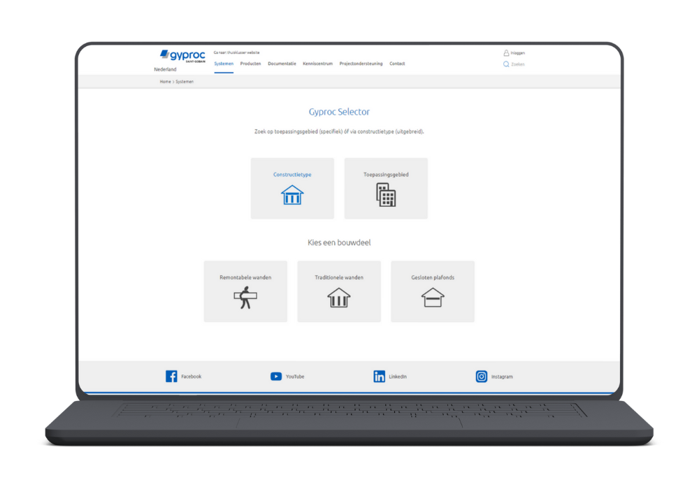The image size is (699, 489).
Task: Click the Constructietype card label
Action: [292, 175]
